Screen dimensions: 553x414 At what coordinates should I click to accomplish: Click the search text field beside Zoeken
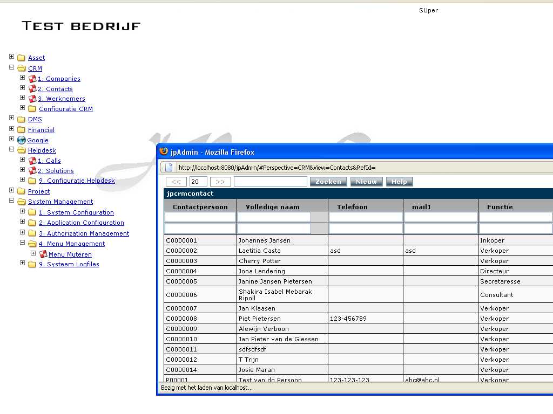(x=270, y=182)
